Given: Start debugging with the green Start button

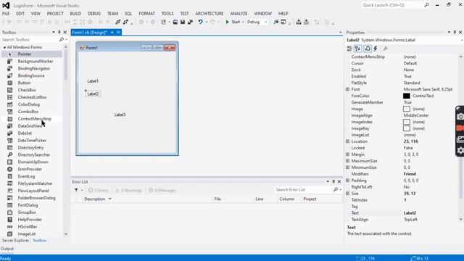Looking at the screenshot, I should coord(233,22).
